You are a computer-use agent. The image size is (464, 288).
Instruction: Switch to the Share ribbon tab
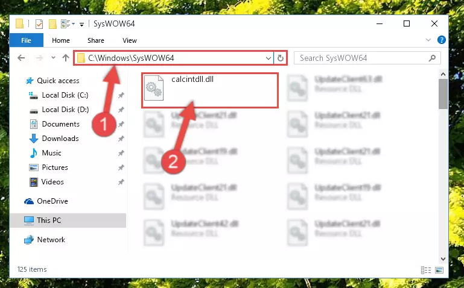(x=95, y=40)
